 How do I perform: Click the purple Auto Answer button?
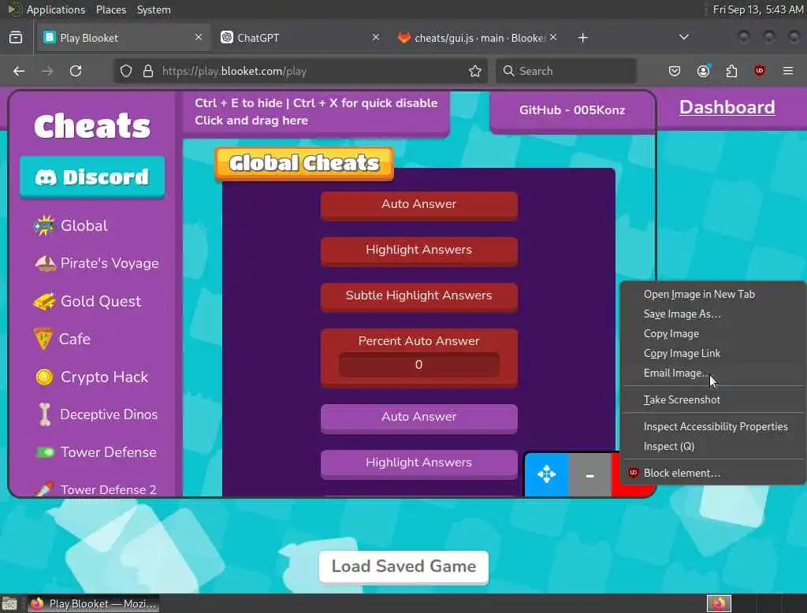[419, 418]
